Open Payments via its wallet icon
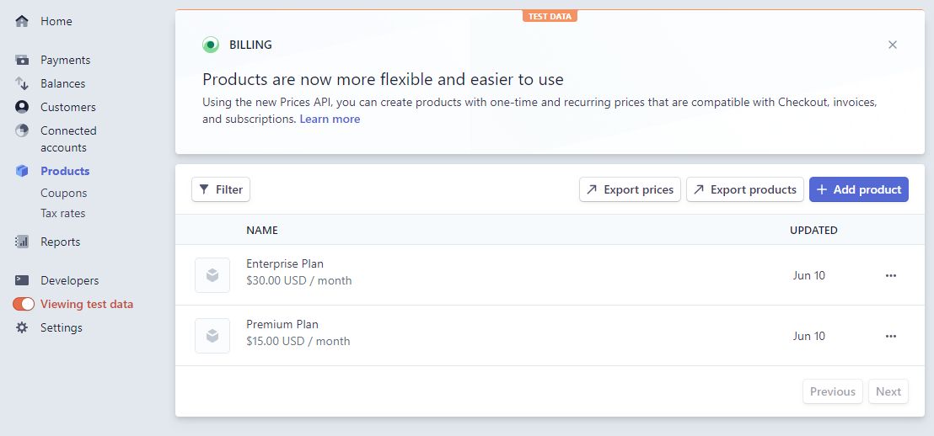The height and width of the screenshot is (436, 934). [x=22, y=60]
